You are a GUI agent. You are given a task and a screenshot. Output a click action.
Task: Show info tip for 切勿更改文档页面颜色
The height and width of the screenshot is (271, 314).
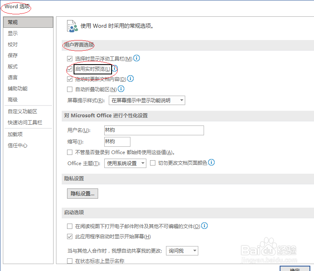click(x=211, y=162)
